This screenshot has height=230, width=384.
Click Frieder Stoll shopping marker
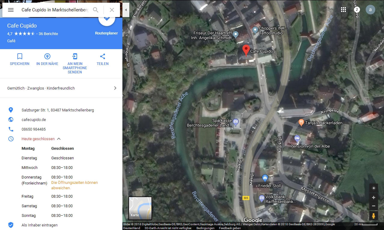pyautogui.click(x=265, y=178)
